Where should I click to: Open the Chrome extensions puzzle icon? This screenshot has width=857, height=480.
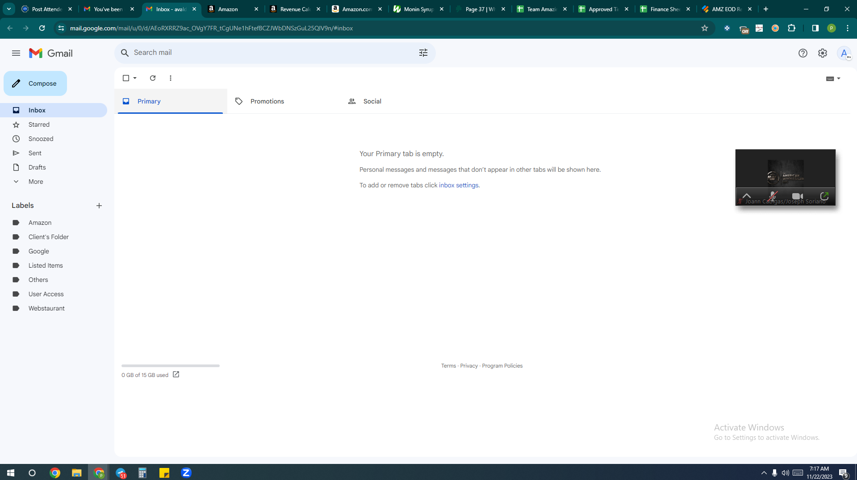pos(791,28)
